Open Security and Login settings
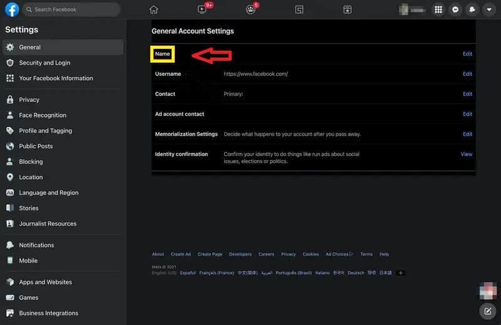The image size is (501, 325). [63, 63]
